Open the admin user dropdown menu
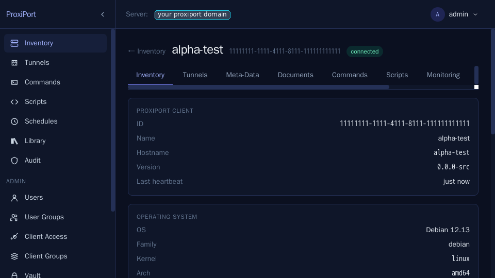 coord(455,14)
